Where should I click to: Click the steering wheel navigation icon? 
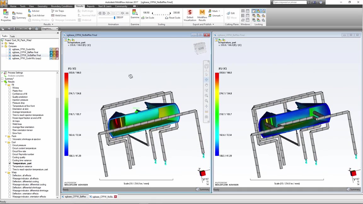coord(206,66)
